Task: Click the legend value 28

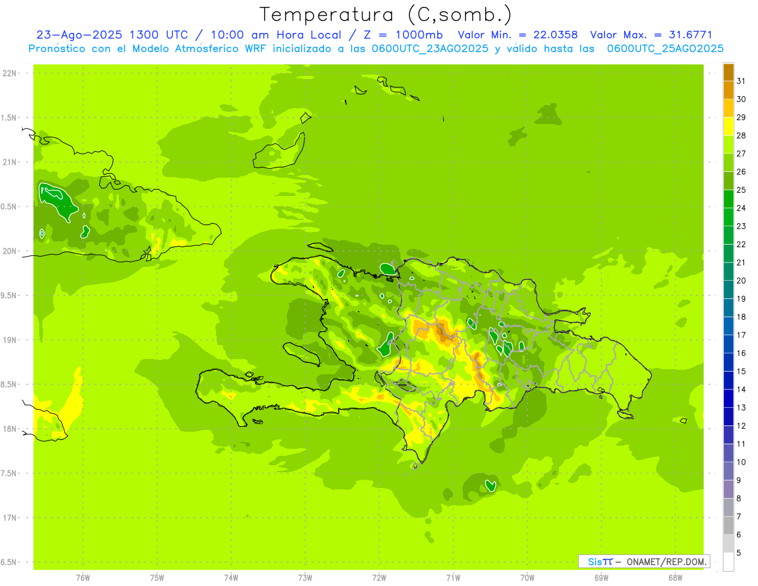Action: pos(742,135)
